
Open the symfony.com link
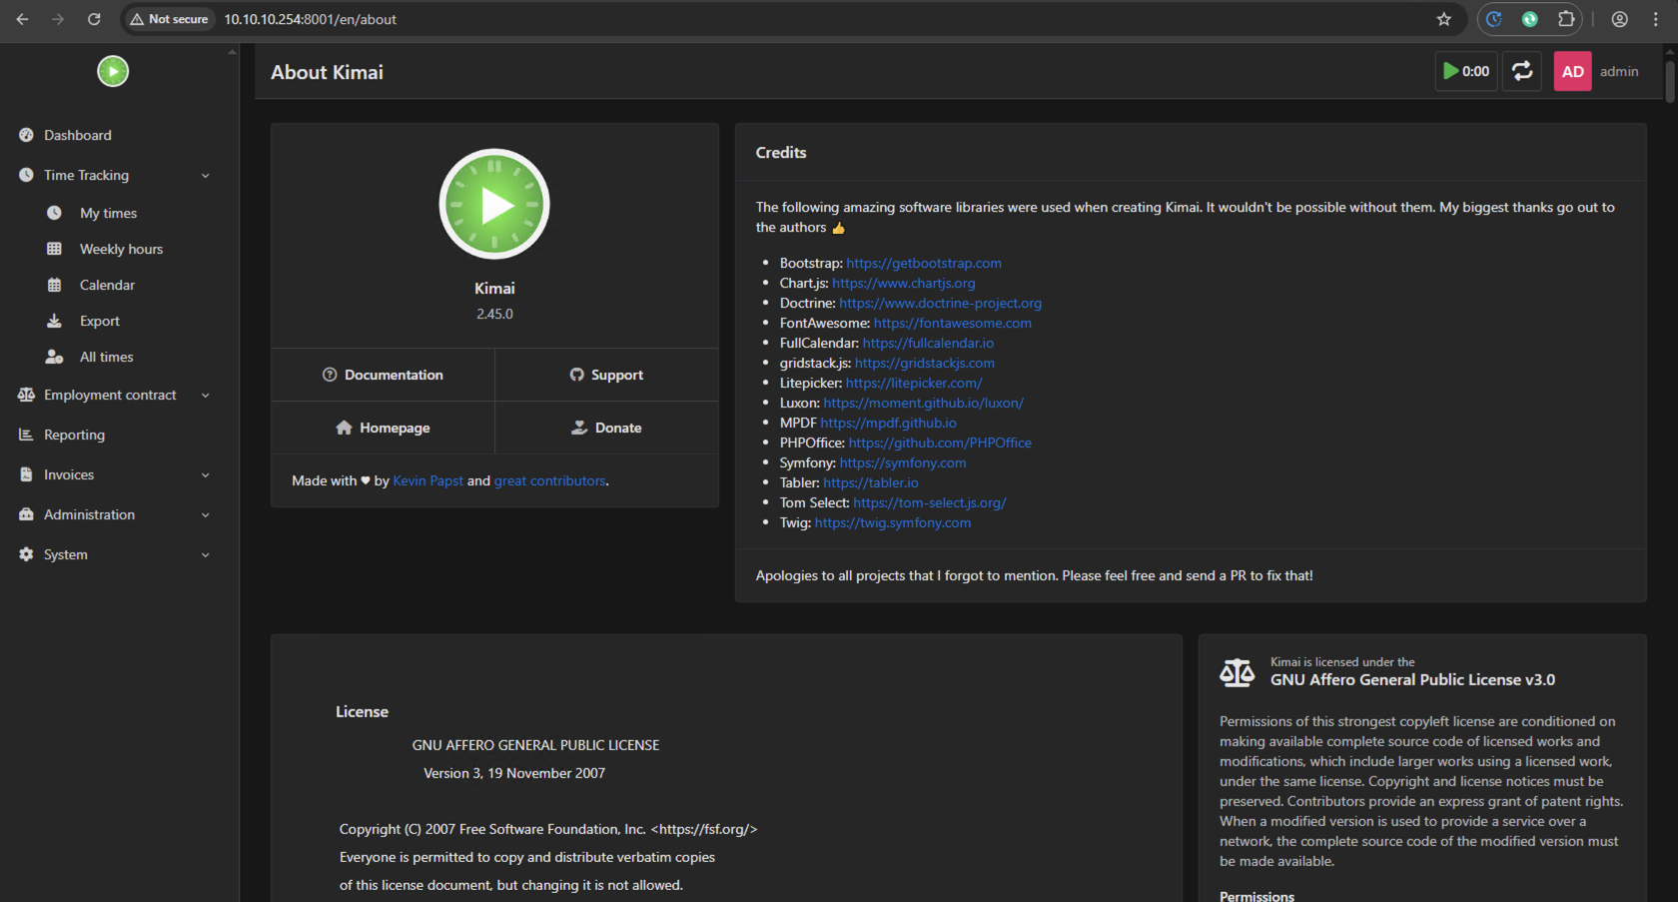pyautogui.click(x=903, y=462)
